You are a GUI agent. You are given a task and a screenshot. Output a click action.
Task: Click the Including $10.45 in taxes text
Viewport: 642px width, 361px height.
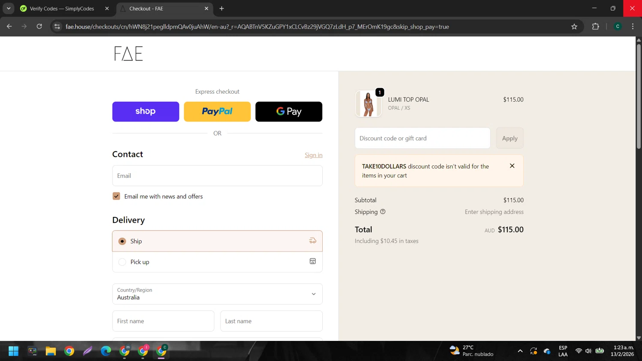[x=386, y=241]
